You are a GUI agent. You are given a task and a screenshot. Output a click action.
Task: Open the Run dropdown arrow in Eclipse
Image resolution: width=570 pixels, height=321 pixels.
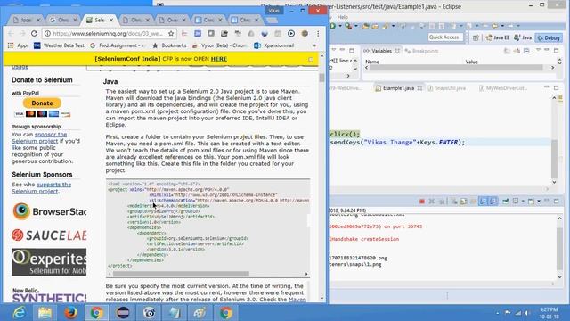point(340,26)
